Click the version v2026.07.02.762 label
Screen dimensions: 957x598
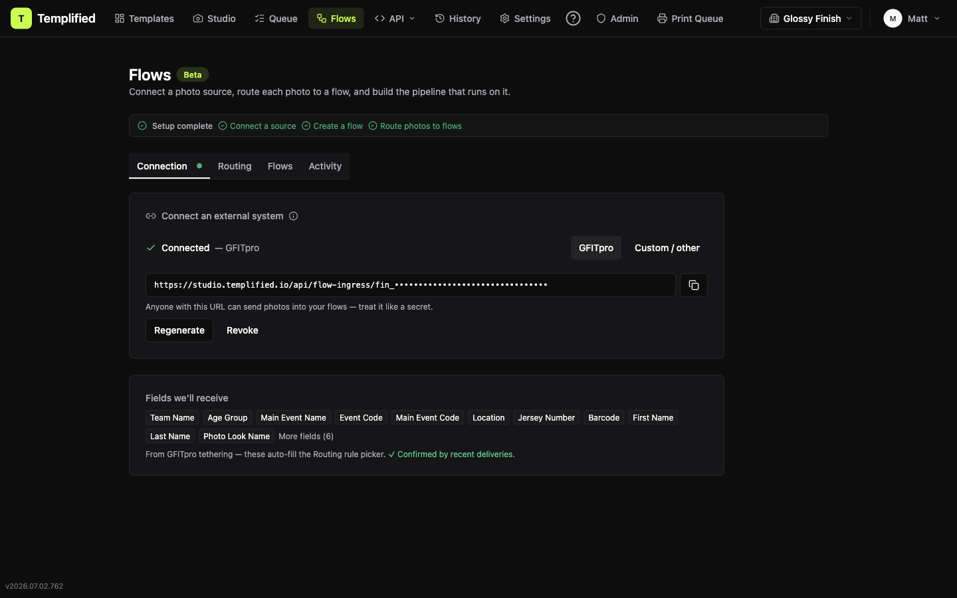click(x=35, y=586)
